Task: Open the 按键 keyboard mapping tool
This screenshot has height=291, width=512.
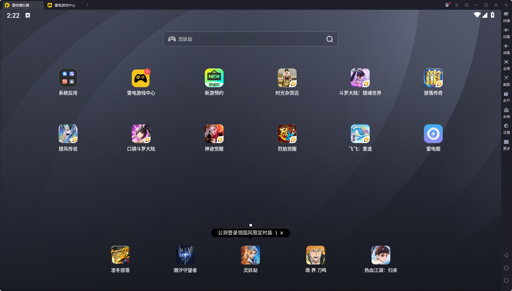Action: coord(506,17)
